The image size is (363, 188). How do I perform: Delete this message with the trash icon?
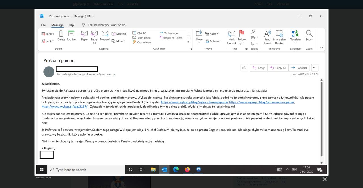point(61,33)
